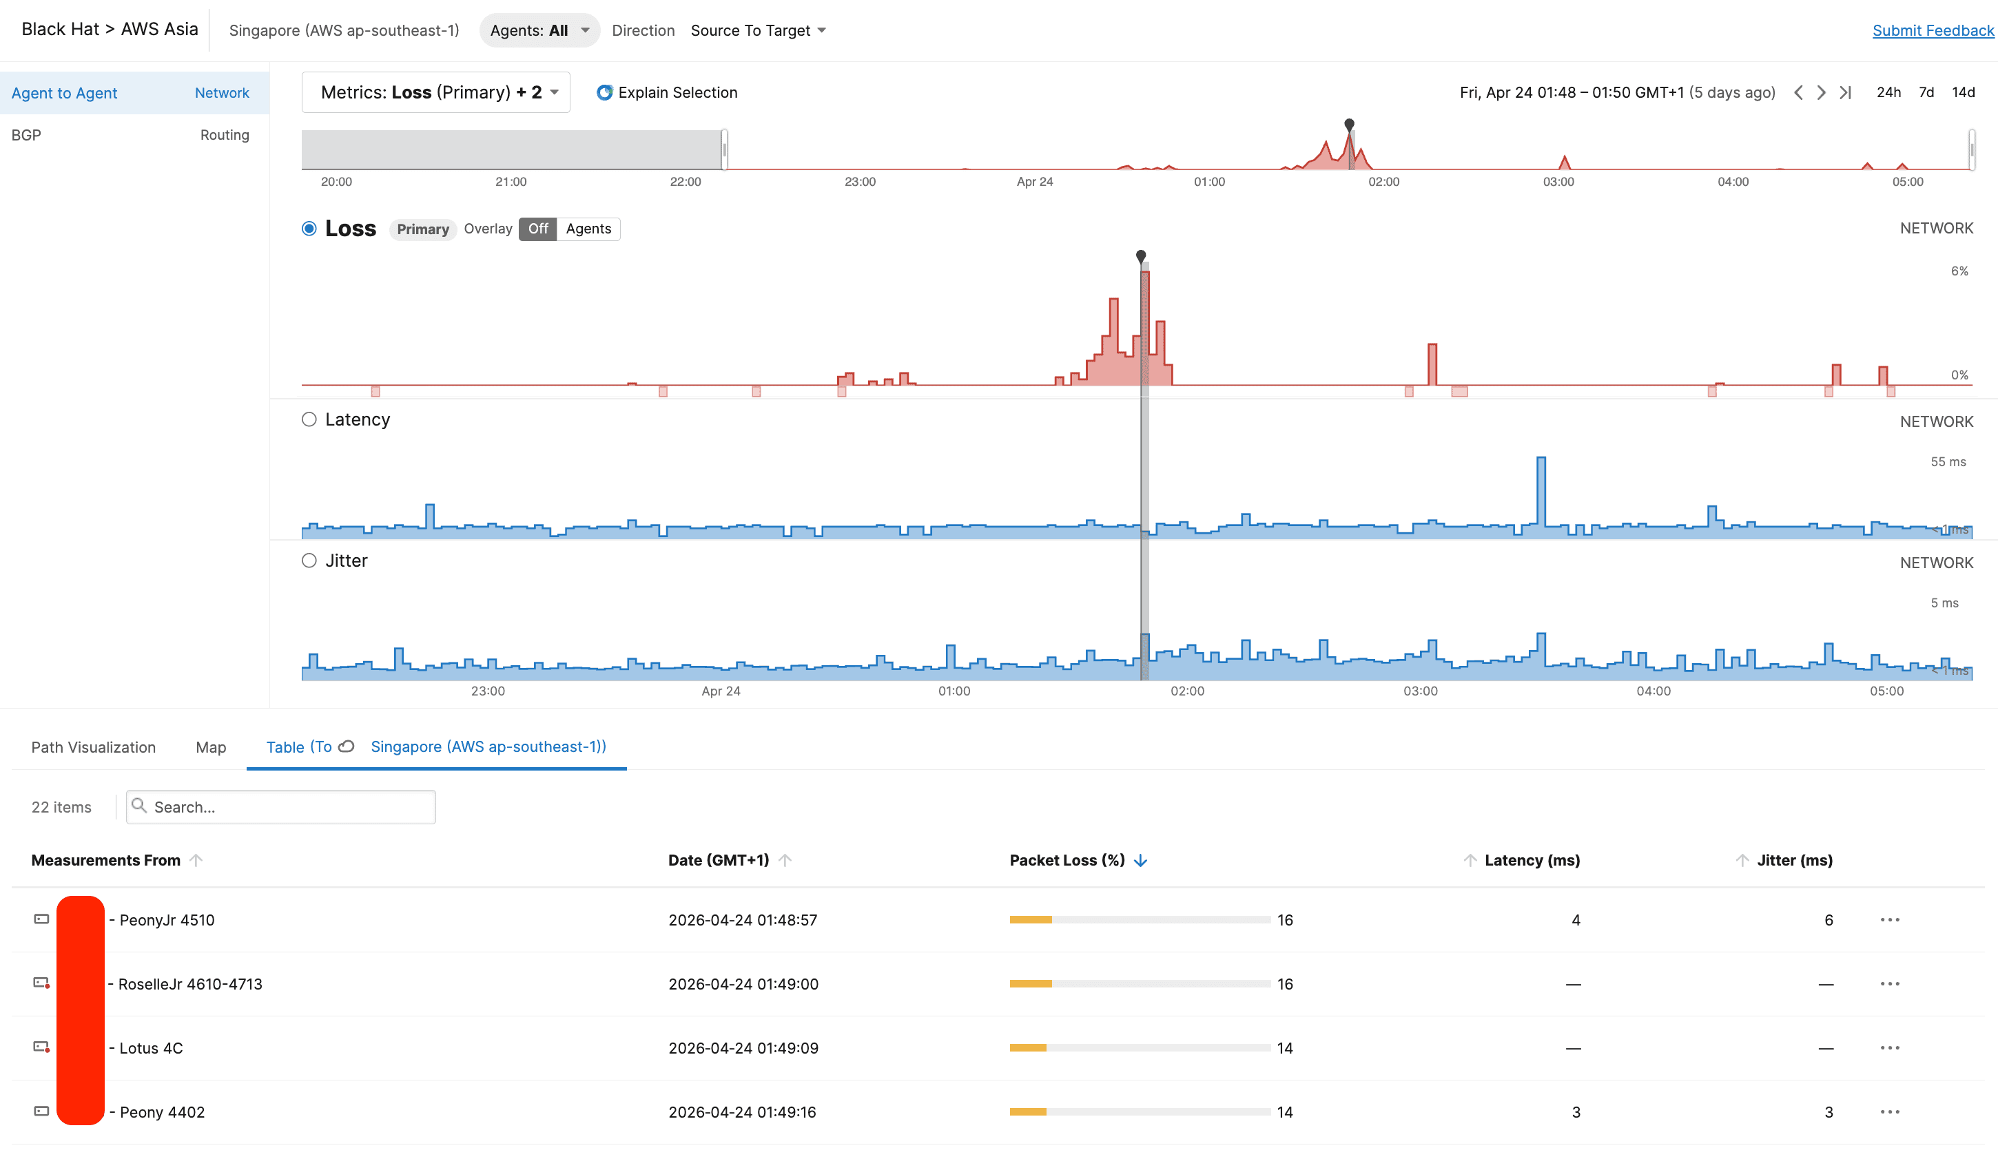Select the Loss metric radio button

point(309,228)
